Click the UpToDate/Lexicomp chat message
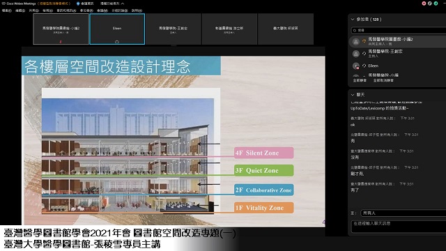This screenshot has width=446, height=251. 380,108
